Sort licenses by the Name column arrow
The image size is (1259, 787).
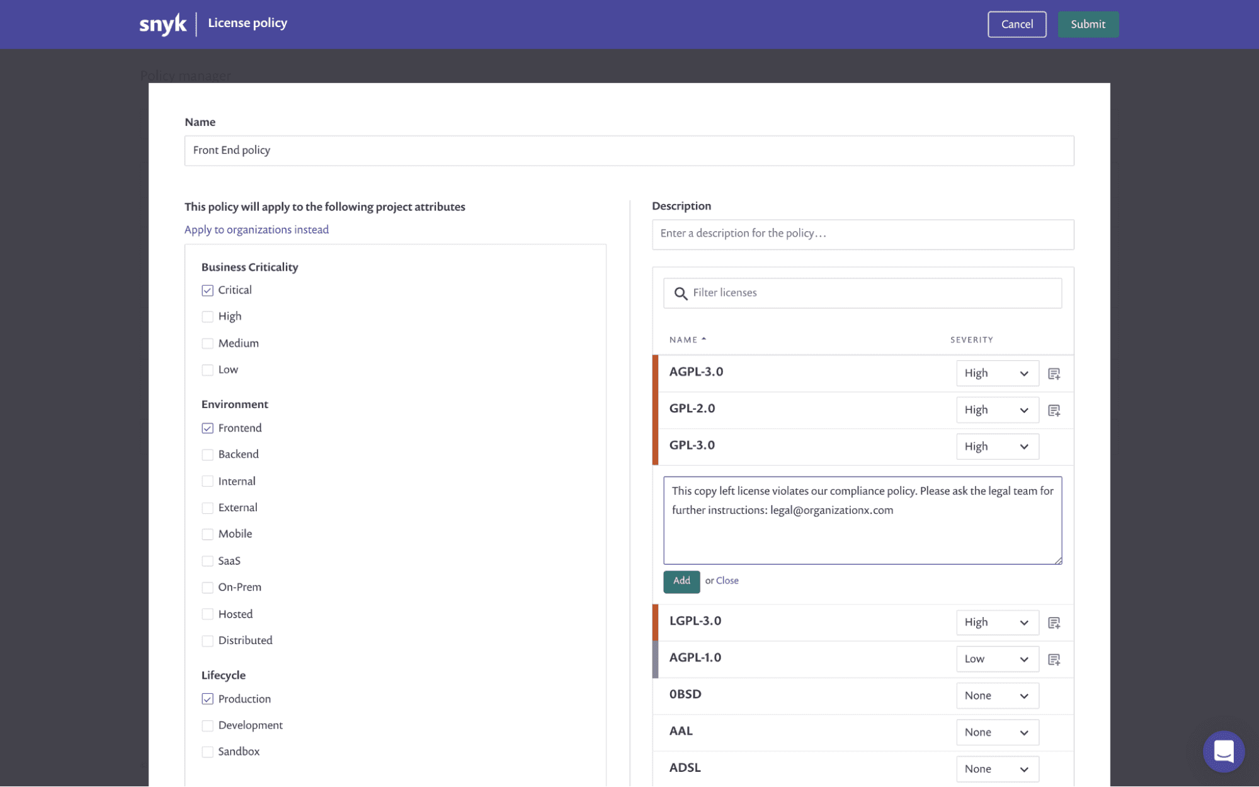pos(704,339)
